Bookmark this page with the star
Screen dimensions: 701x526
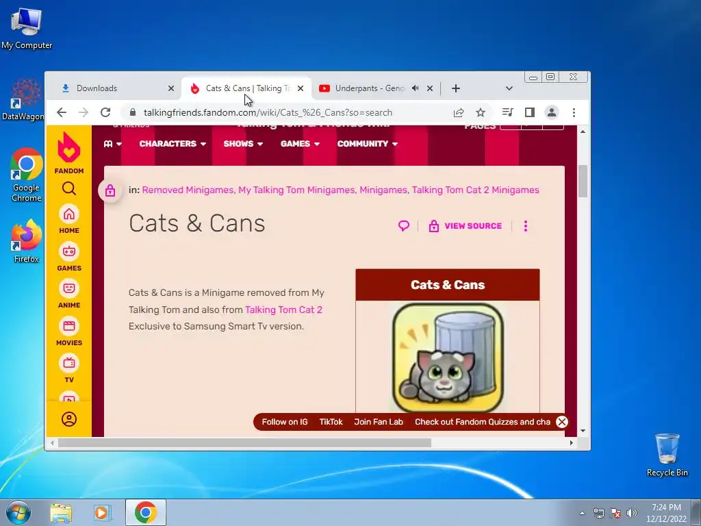pyautogui.click(x=481, y=112)
